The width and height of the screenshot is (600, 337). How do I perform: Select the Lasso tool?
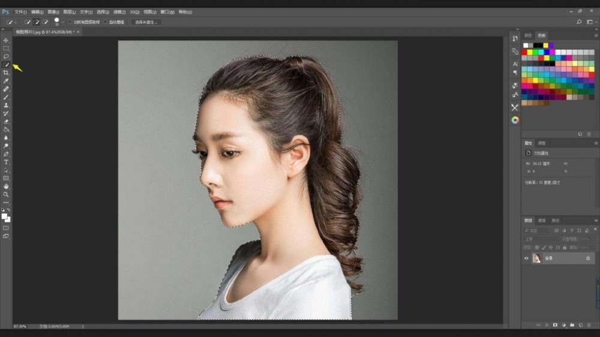coord(6,56)
